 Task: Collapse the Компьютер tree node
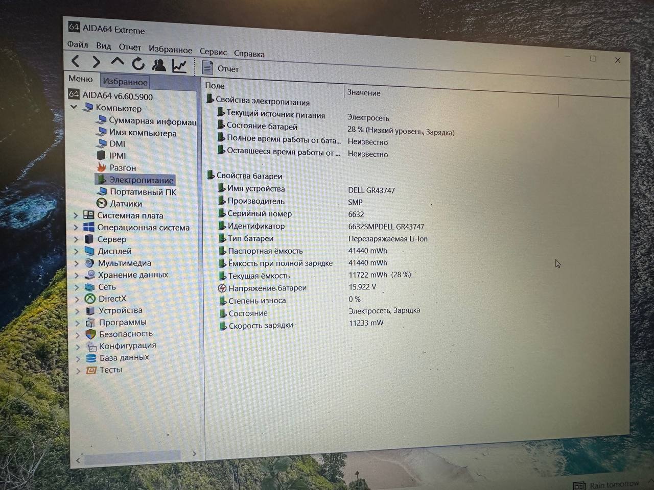coord(74,107)
